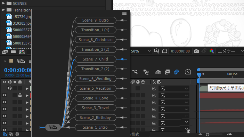Open the show channel RGB icon

(211, 51)
